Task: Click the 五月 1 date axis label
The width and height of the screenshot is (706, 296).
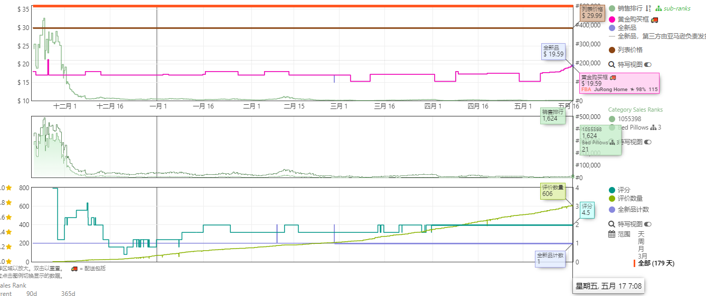Action: pos(523,106)
